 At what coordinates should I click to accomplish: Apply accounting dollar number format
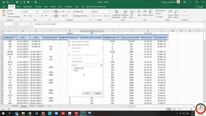coord(93,16)
